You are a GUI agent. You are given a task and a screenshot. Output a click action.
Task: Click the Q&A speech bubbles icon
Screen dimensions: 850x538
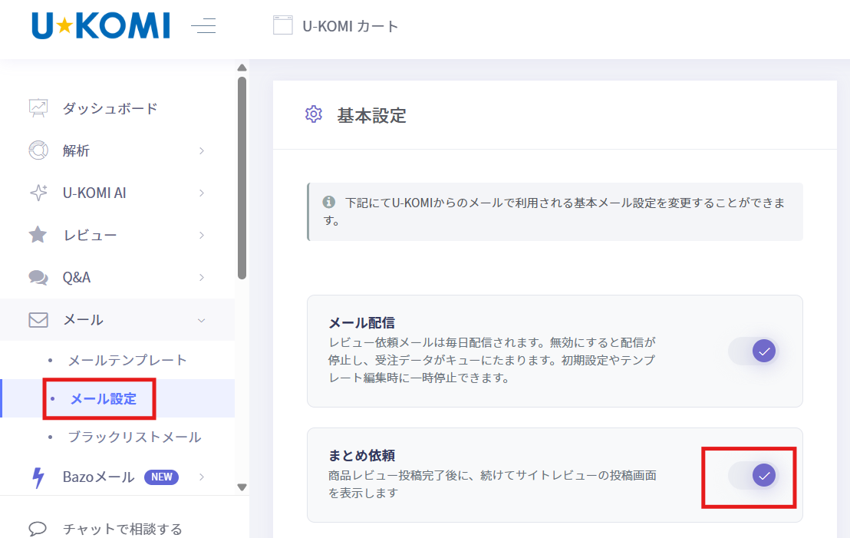pos(38,277)
